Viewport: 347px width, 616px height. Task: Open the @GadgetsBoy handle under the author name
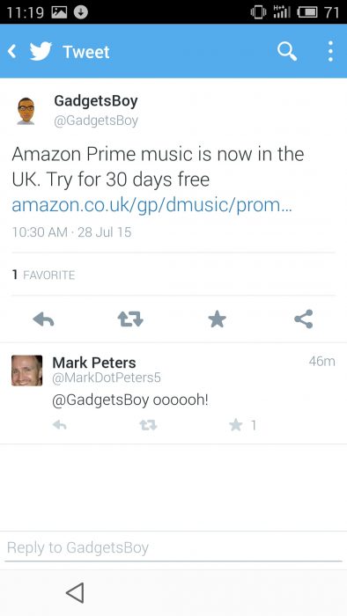[96, 121]
